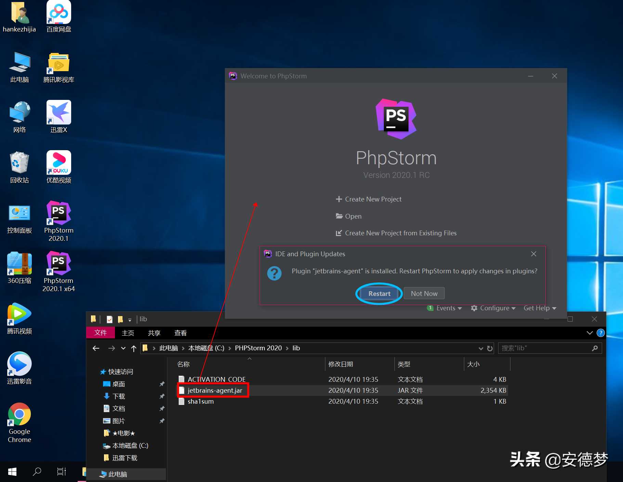Screen dimensions: 623x482
Task: Open the hankezhijia desktop folder icon
Action: [x=20, y=17]
